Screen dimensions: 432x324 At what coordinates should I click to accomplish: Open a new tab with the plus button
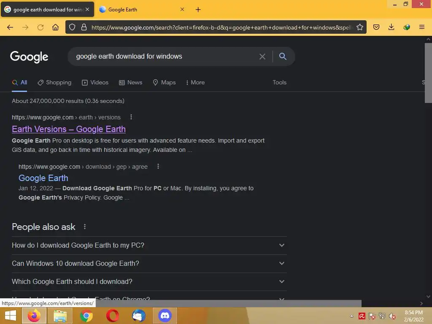click(198, 10)
